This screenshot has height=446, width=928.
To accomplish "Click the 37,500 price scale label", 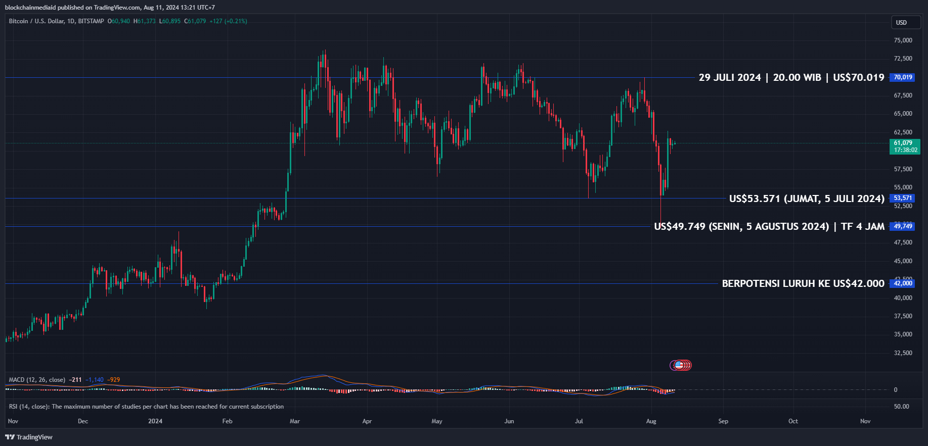I will [903, 316].
